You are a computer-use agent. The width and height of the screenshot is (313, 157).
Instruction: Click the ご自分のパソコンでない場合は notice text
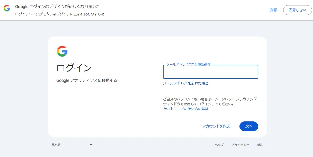(x=210, y=101)
